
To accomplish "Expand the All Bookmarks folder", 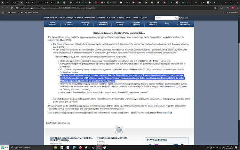I will (x=232, y=13).
